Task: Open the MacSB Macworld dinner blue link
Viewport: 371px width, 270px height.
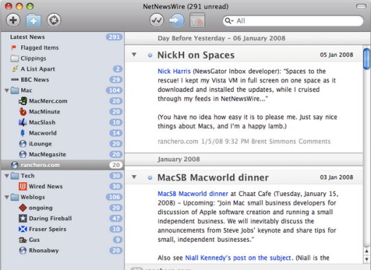Action: 193,194
